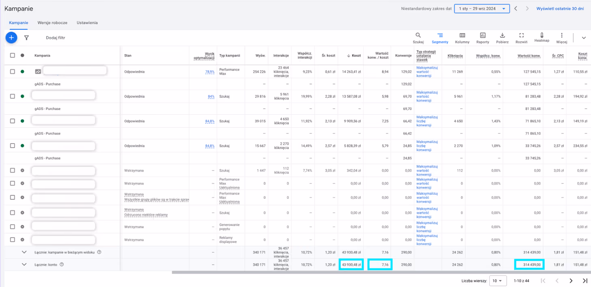591x287 pixels.
Task: Click Wyświetl ostatnie 30 dni link
Action: 560,8
